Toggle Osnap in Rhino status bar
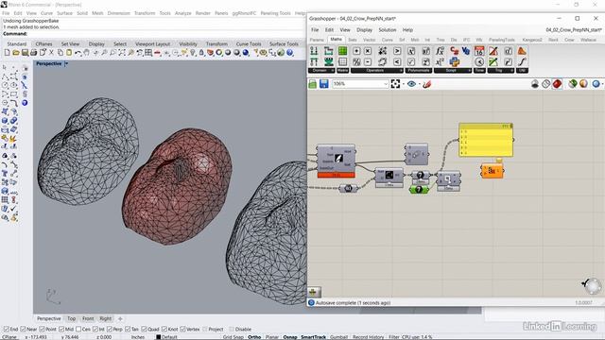The height and width of the screenshot is (340, 605). click(290, 337)
